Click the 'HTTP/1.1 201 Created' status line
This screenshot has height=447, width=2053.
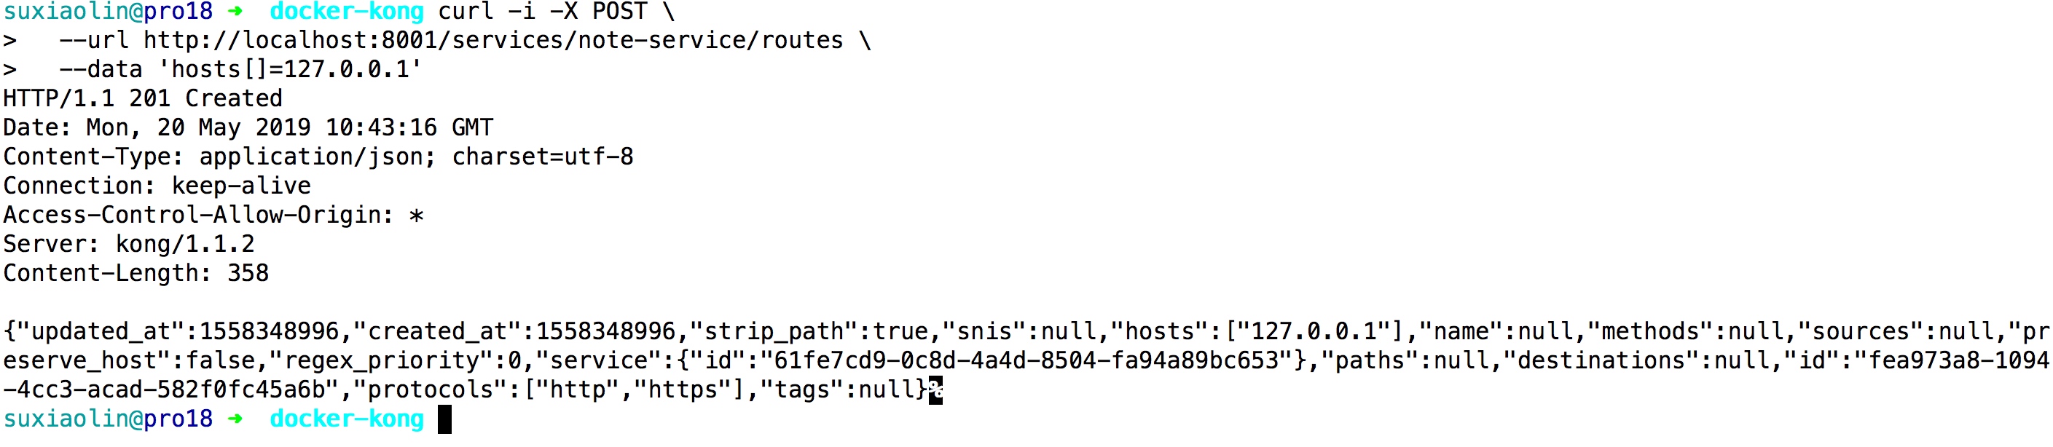tap(143, 99)
